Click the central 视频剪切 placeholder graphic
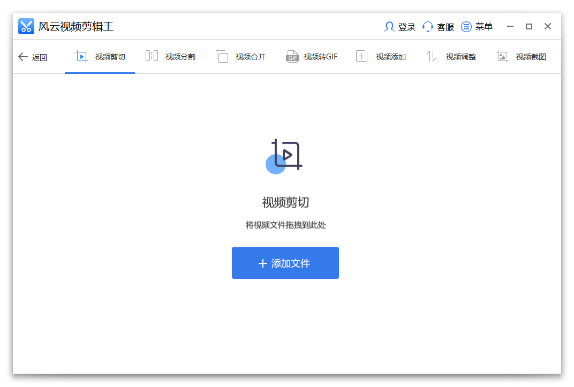Screen dimensions: 574x387 point(285,155)
